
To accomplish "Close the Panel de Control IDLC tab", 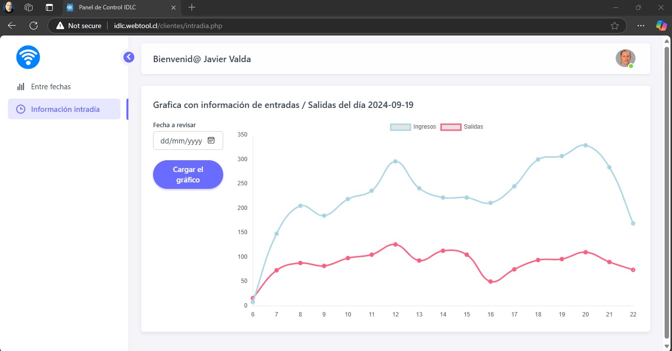I will 173,7.
